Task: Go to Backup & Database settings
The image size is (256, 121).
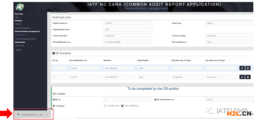Action: [22, 28]
